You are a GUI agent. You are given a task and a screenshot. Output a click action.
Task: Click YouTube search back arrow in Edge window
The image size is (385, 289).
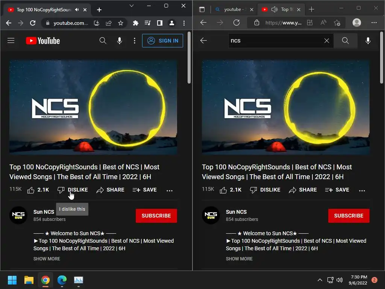coord(203,41)
